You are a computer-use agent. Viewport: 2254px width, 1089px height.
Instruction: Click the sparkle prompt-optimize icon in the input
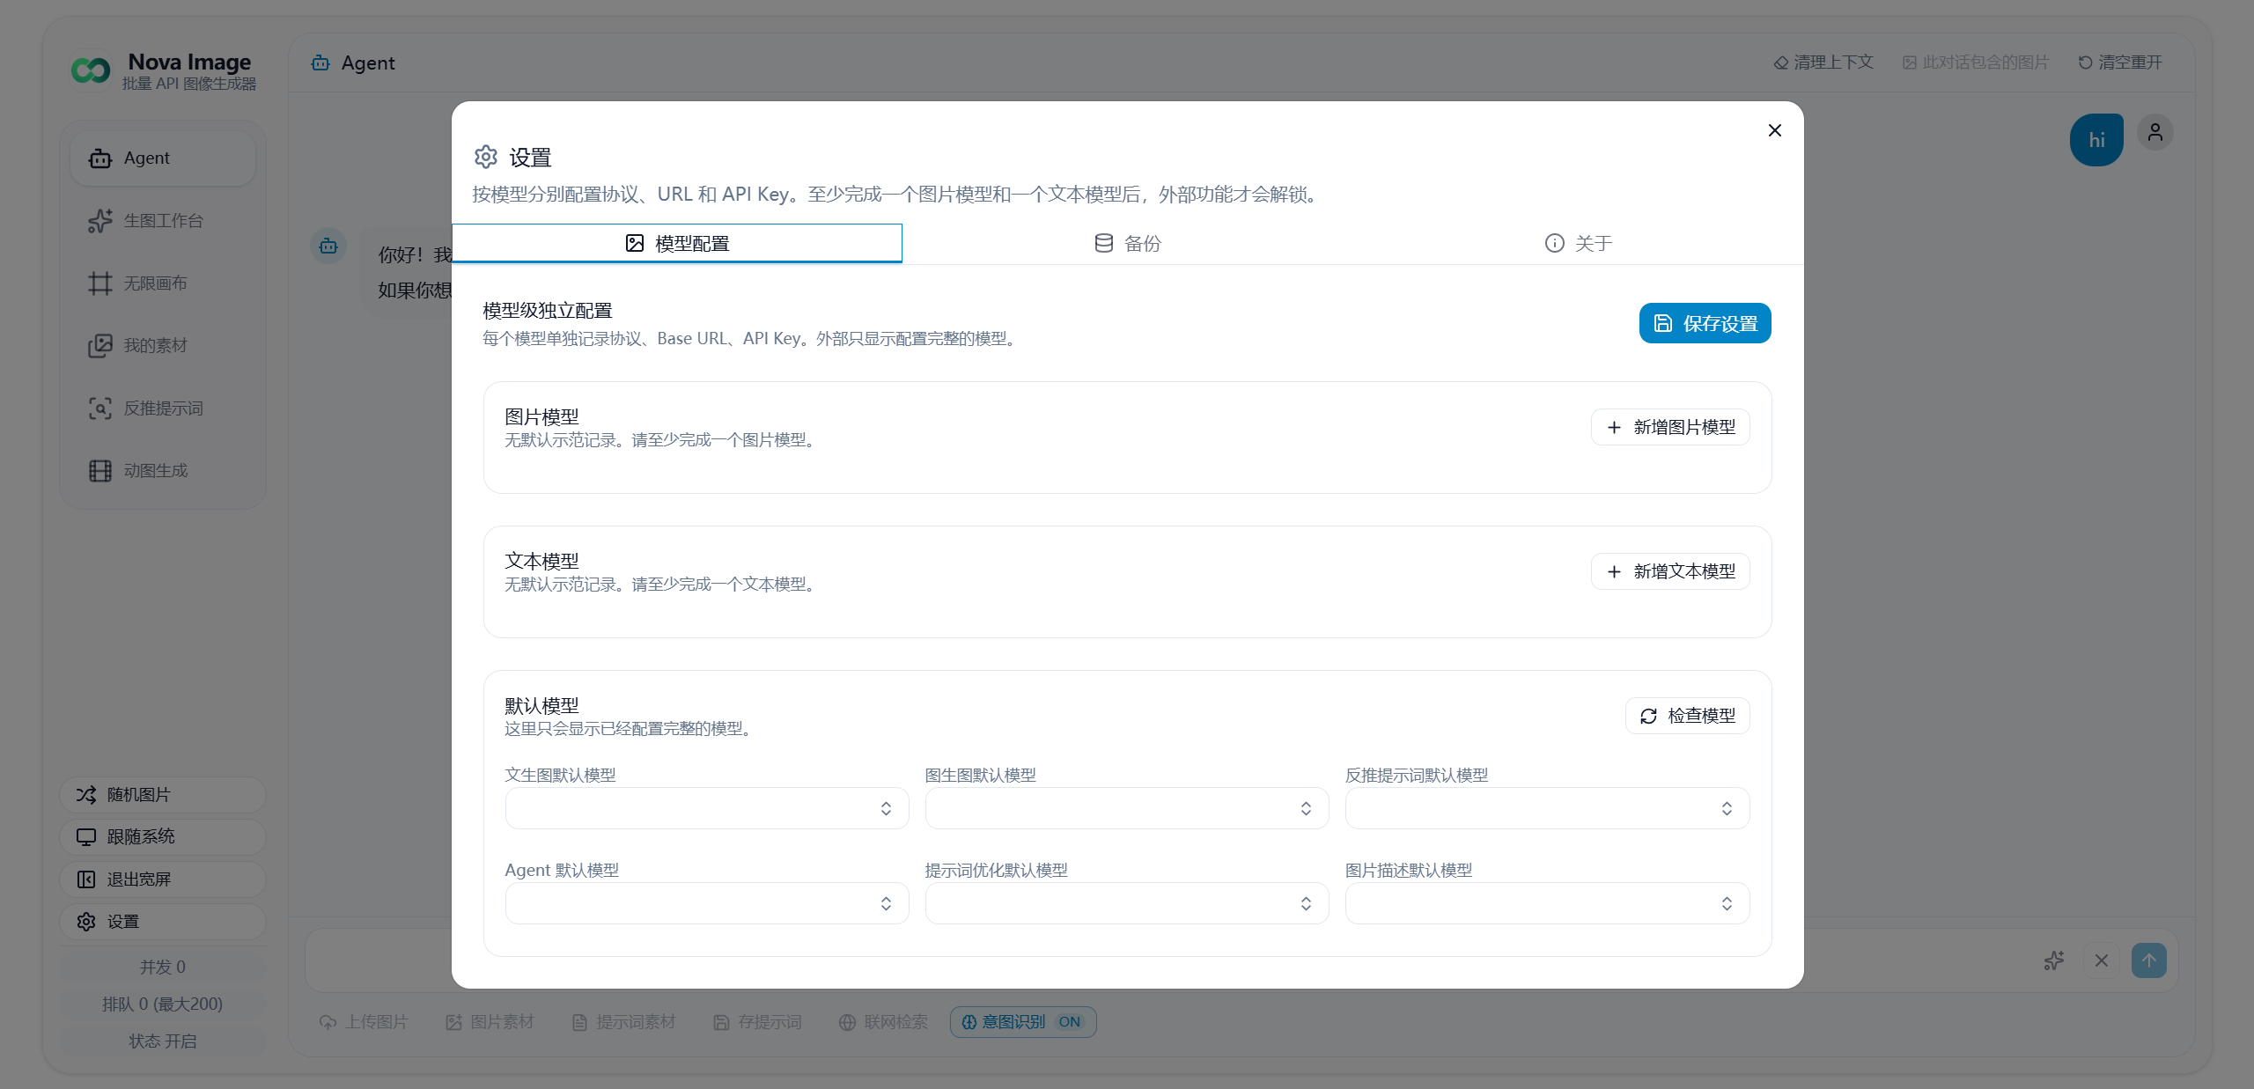click(2054, 960)
